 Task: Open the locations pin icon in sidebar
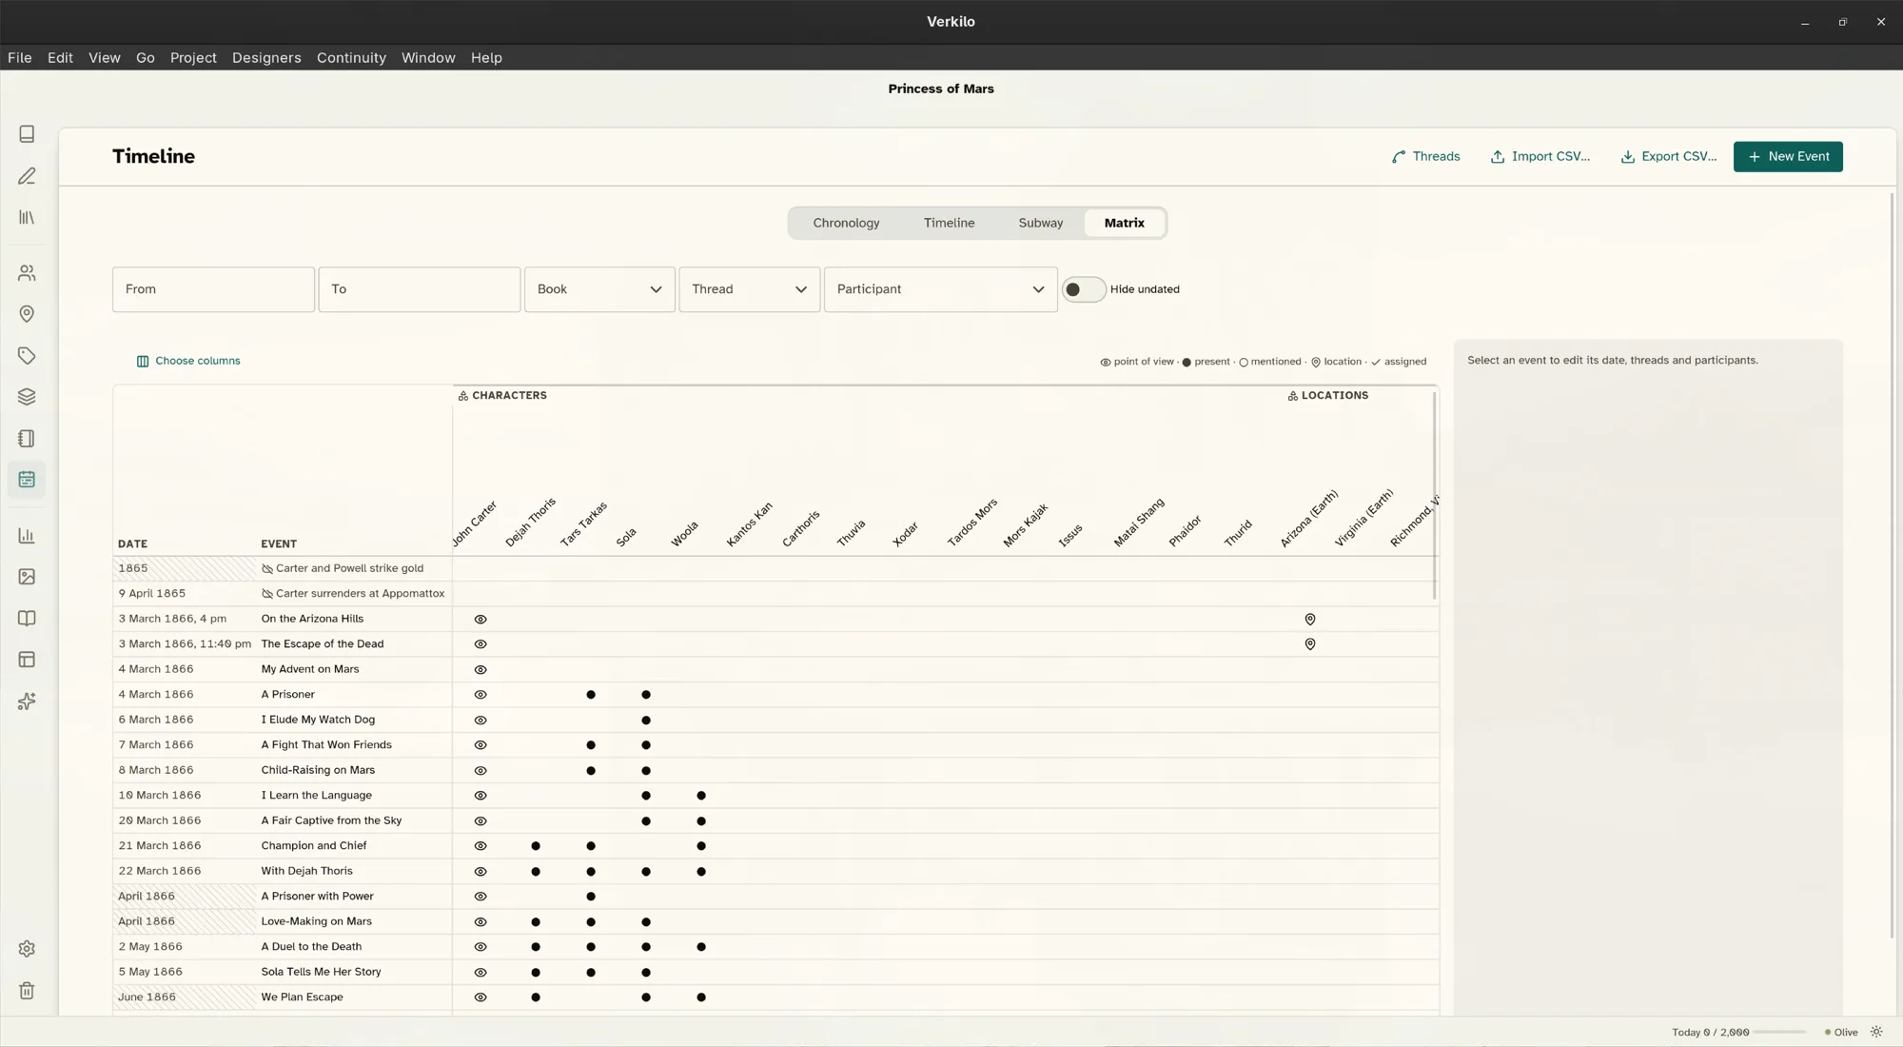(27, 314)
